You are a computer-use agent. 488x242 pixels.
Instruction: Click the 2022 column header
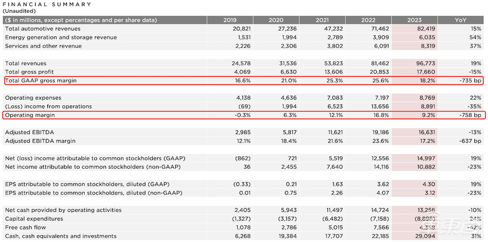click(368, 20)
